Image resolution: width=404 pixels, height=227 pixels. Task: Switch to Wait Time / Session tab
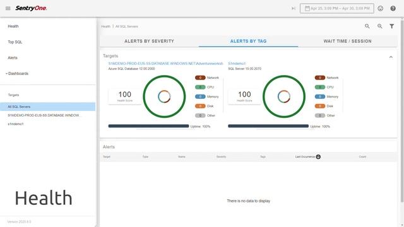pos(347,41)
